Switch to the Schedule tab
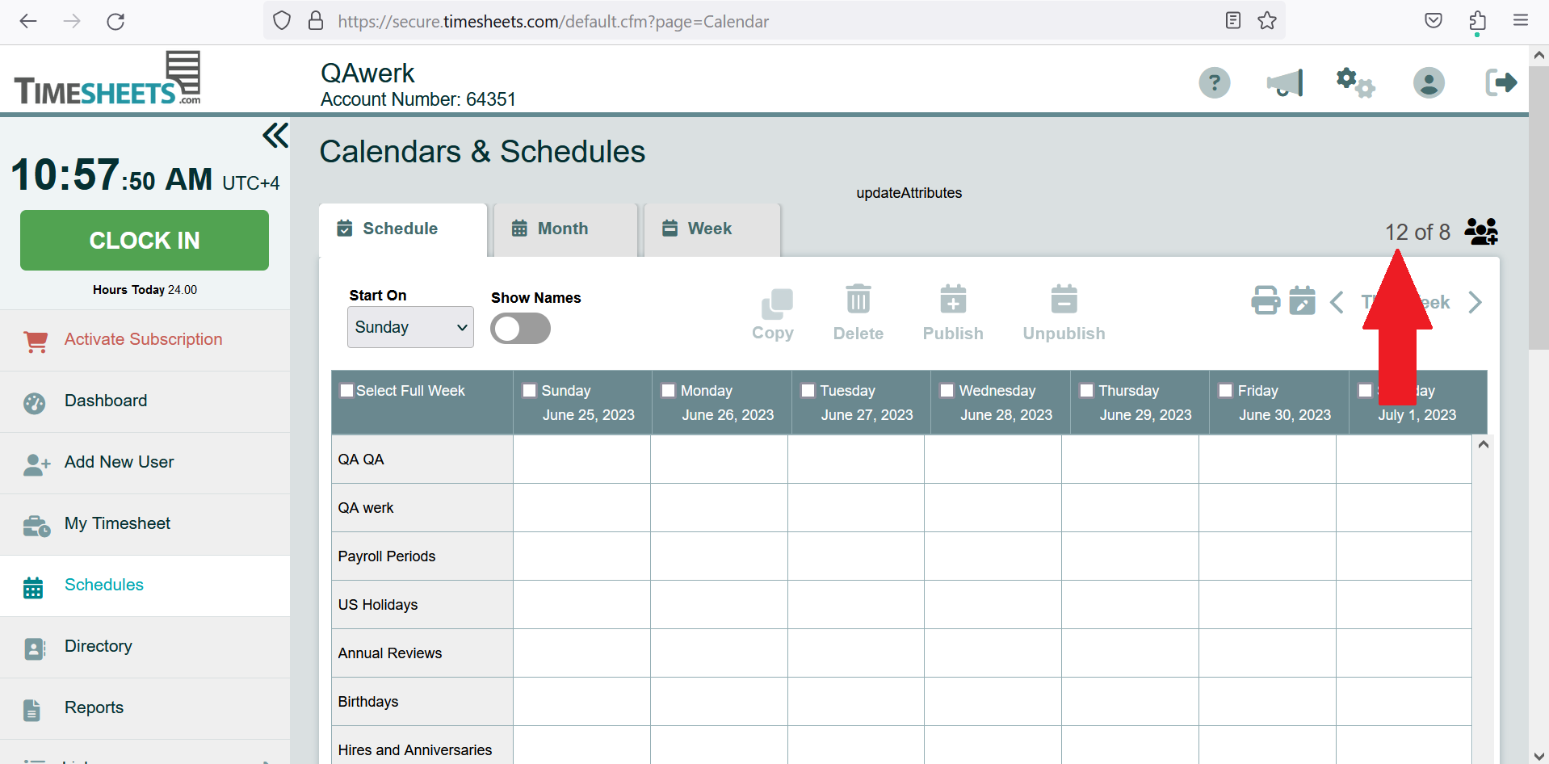Image resolution: width=1549 pixels, height=764 pixels. (x=403, y=229)
